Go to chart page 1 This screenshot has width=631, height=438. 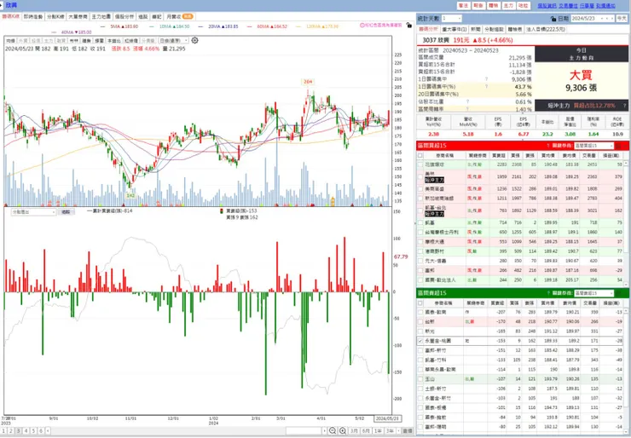[x=3, y=431]
